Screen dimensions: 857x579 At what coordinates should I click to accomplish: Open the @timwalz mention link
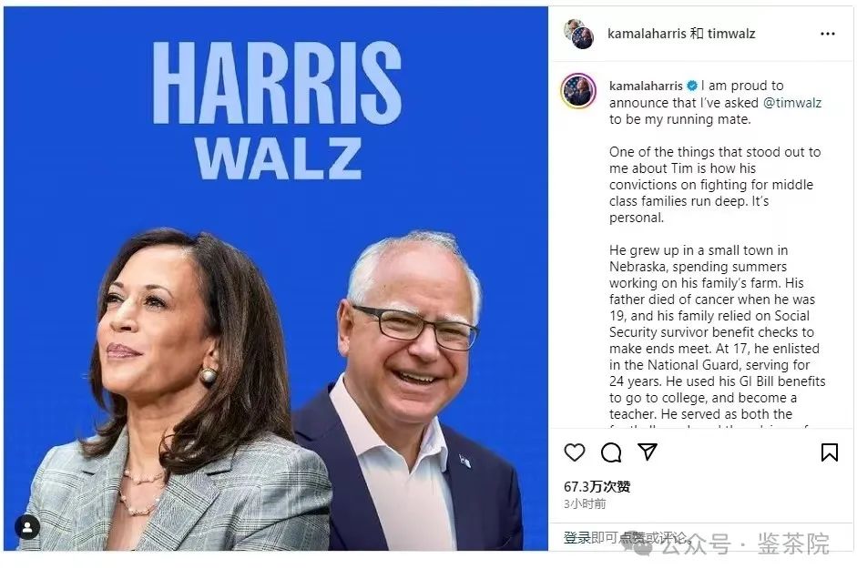click(x=792, y=103)
